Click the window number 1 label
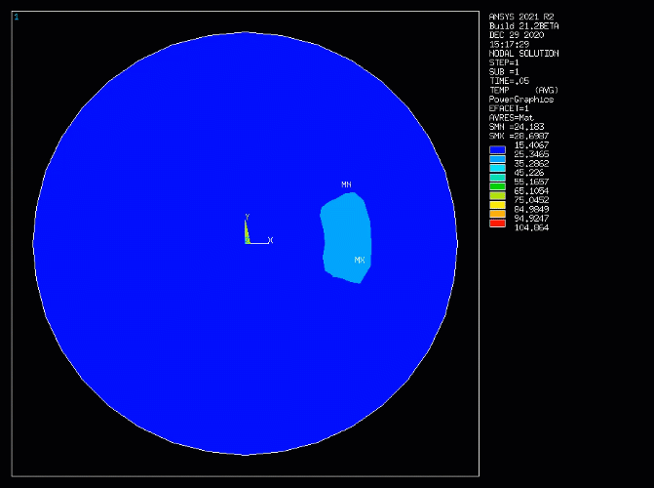Viewport: 654px width, 488px height. 17,18
